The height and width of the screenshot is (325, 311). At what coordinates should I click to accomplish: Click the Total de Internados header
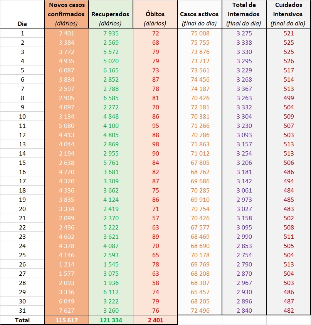click(244, 14)
